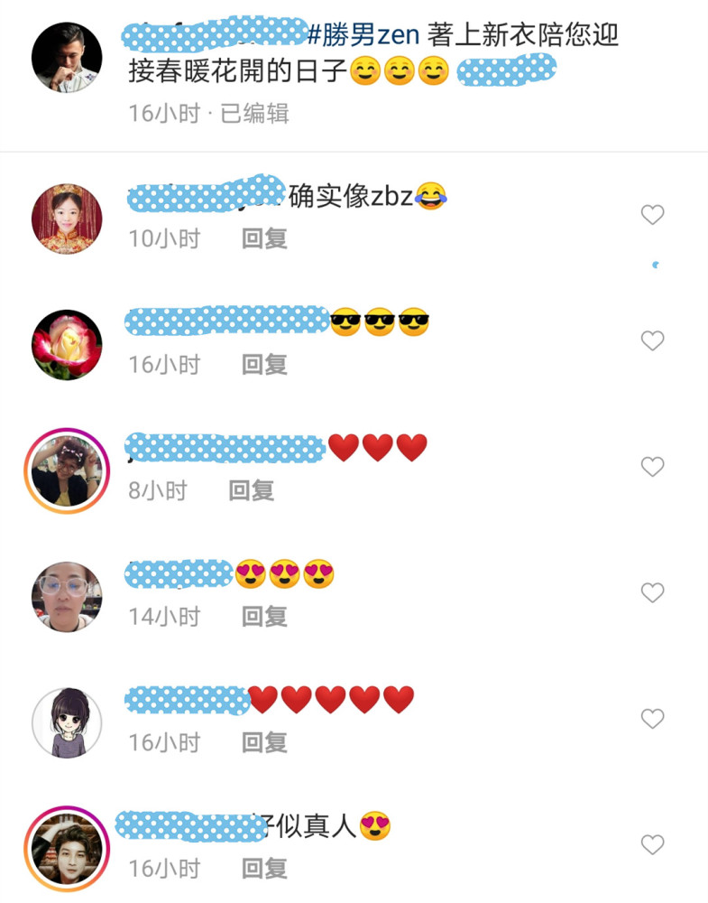Open the post author's profile picture

[x=67, y=58]
